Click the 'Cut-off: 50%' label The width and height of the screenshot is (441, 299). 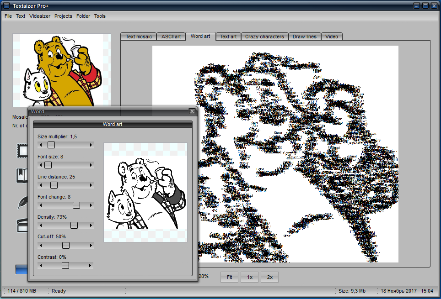52,236
